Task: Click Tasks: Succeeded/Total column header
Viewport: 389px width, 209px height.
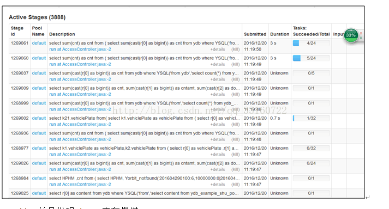Action: 312,31
